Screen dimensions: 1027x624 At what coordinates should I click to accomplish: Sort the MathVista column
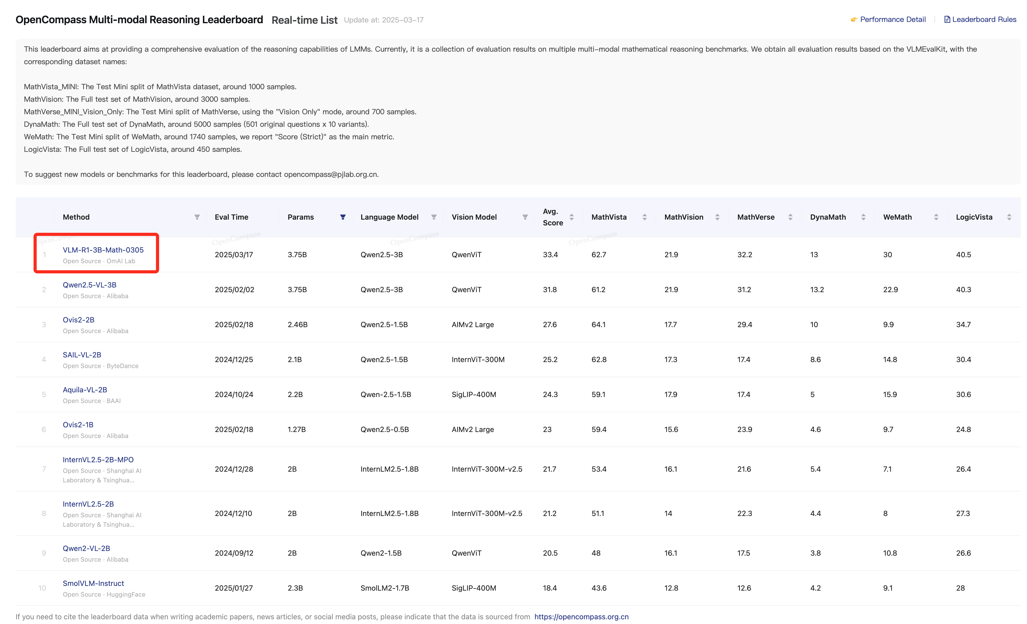click(x=644, y=217)
